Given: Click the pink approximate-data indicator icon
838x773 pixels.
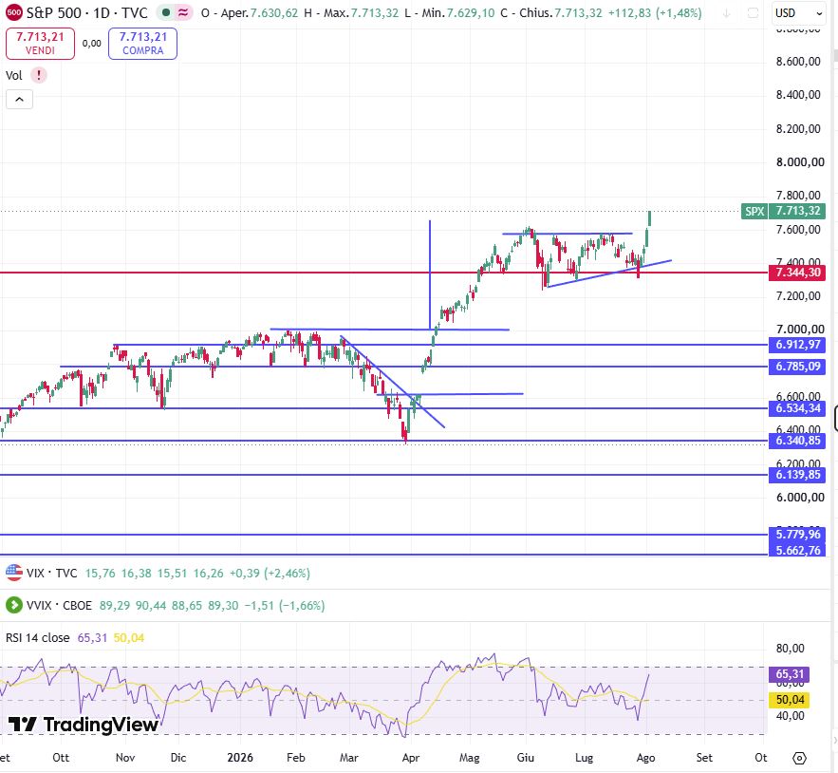Looking at the screenshot, I should 183,13.
